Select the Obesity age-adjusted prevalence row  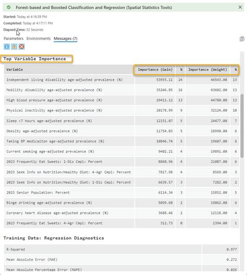121,131
